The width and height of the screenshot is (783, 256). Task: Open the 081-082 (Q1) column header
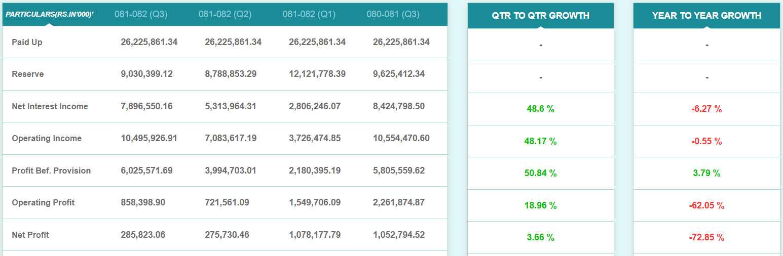click(309, 14)
